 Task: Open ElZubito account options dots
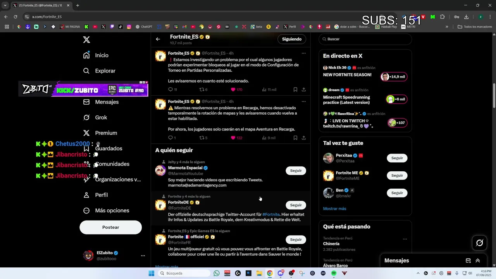pyautogui.click(x=143, y=256)
